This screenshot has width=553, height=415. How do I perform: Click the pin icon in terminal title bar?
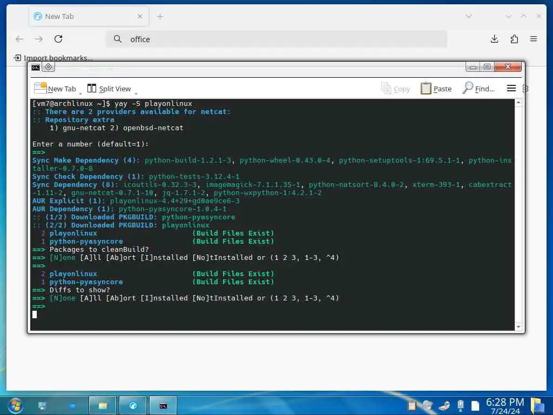point(49,66)
